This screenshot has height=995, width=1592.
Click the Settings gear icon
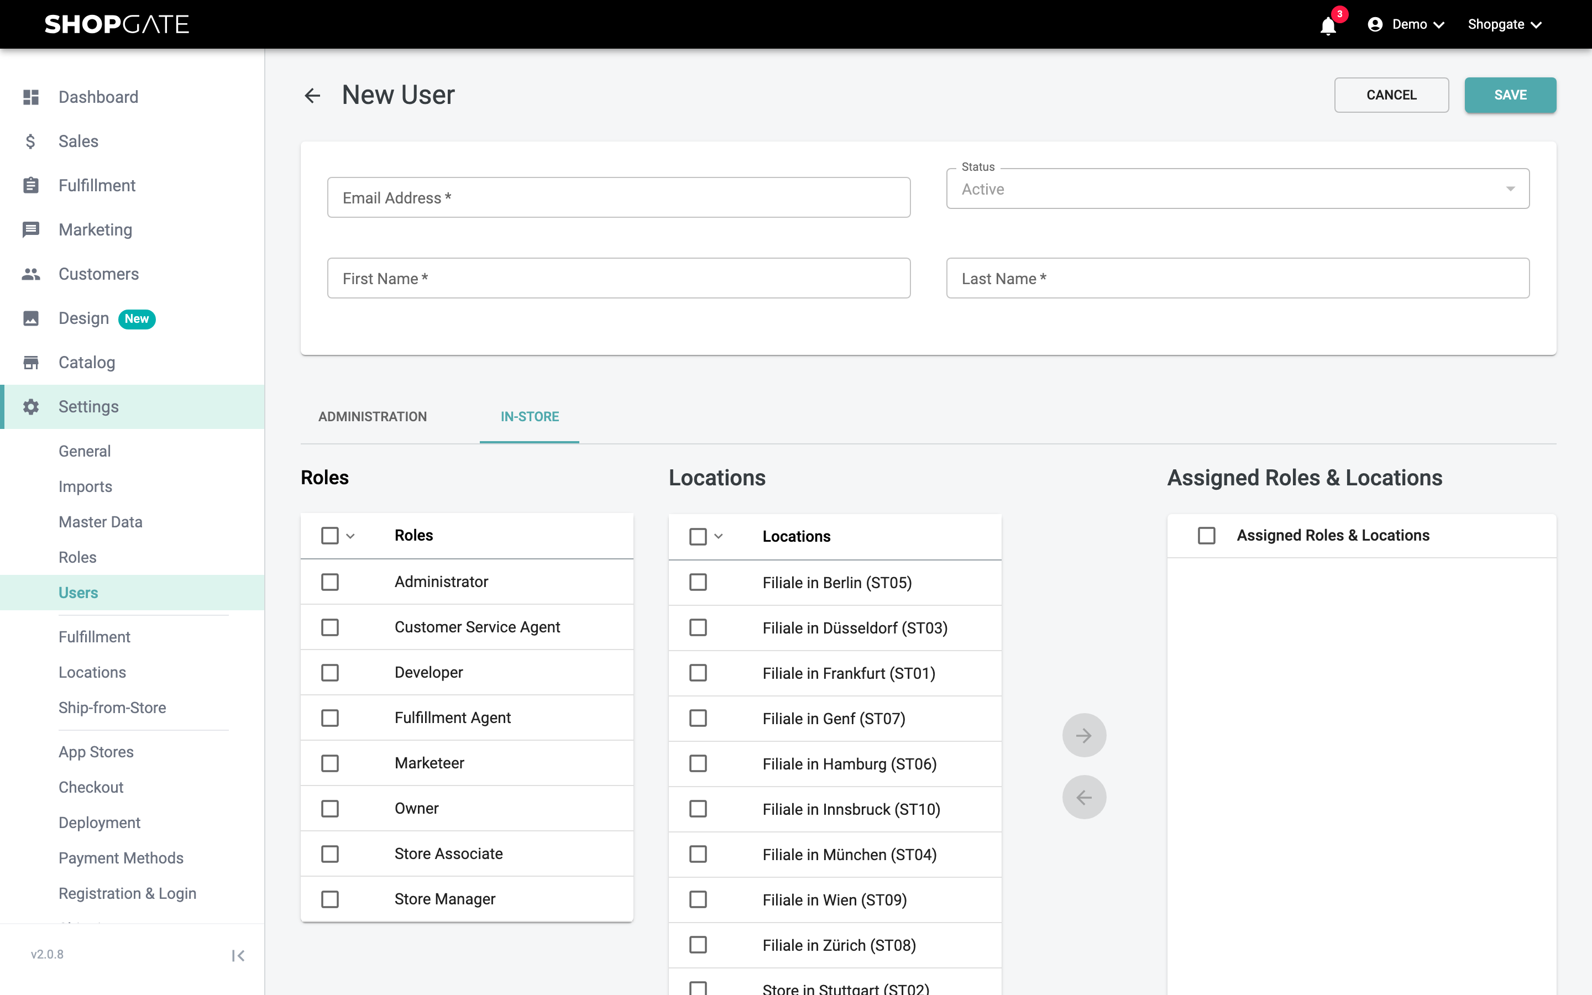31,407
